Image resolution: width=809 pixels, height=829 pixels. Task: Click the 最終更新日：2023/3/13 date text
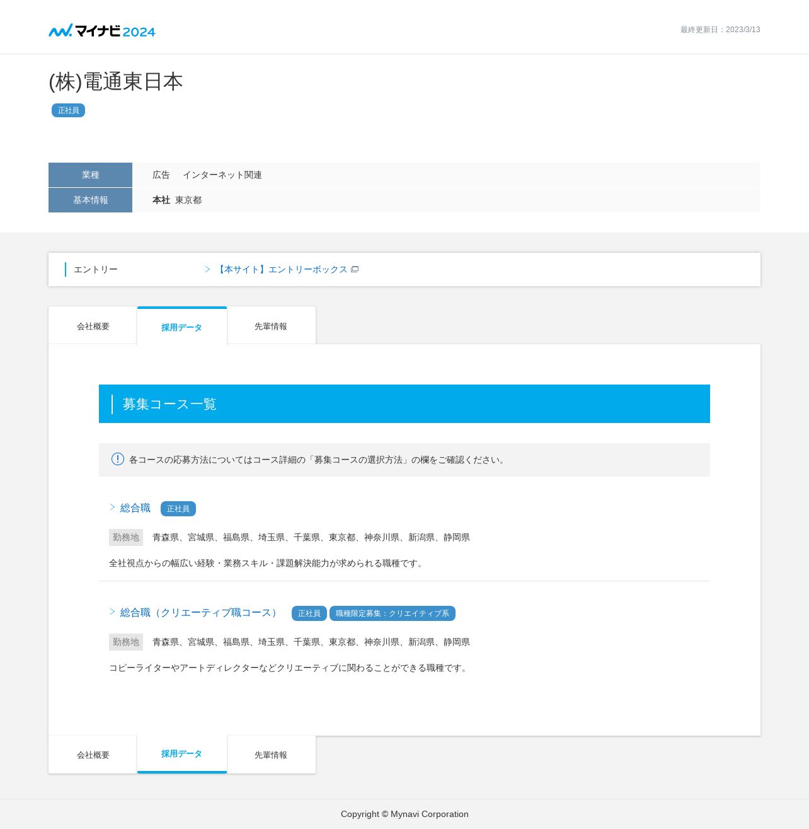point(720,30)
